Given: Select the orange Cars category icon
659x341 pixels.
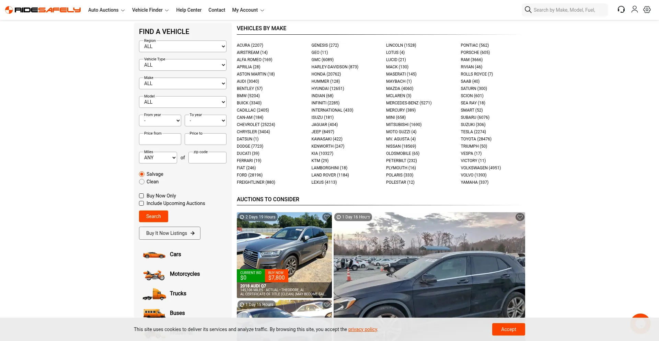Looking at the screenshot, I should tap(154, 255).
